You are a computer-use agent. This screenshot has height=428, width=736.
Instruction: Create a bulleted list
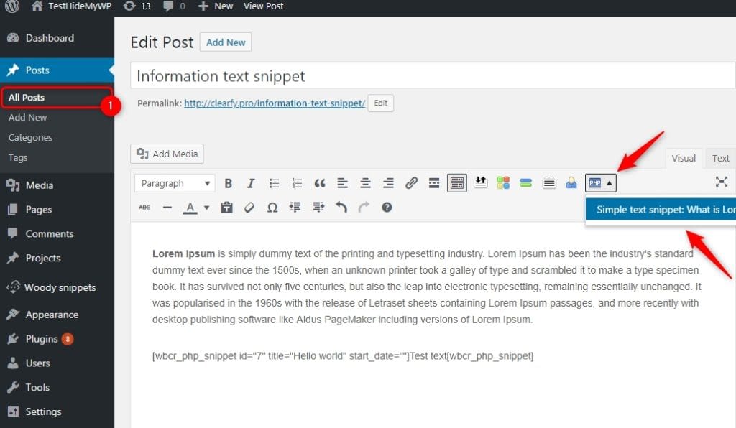click(274, 183)
